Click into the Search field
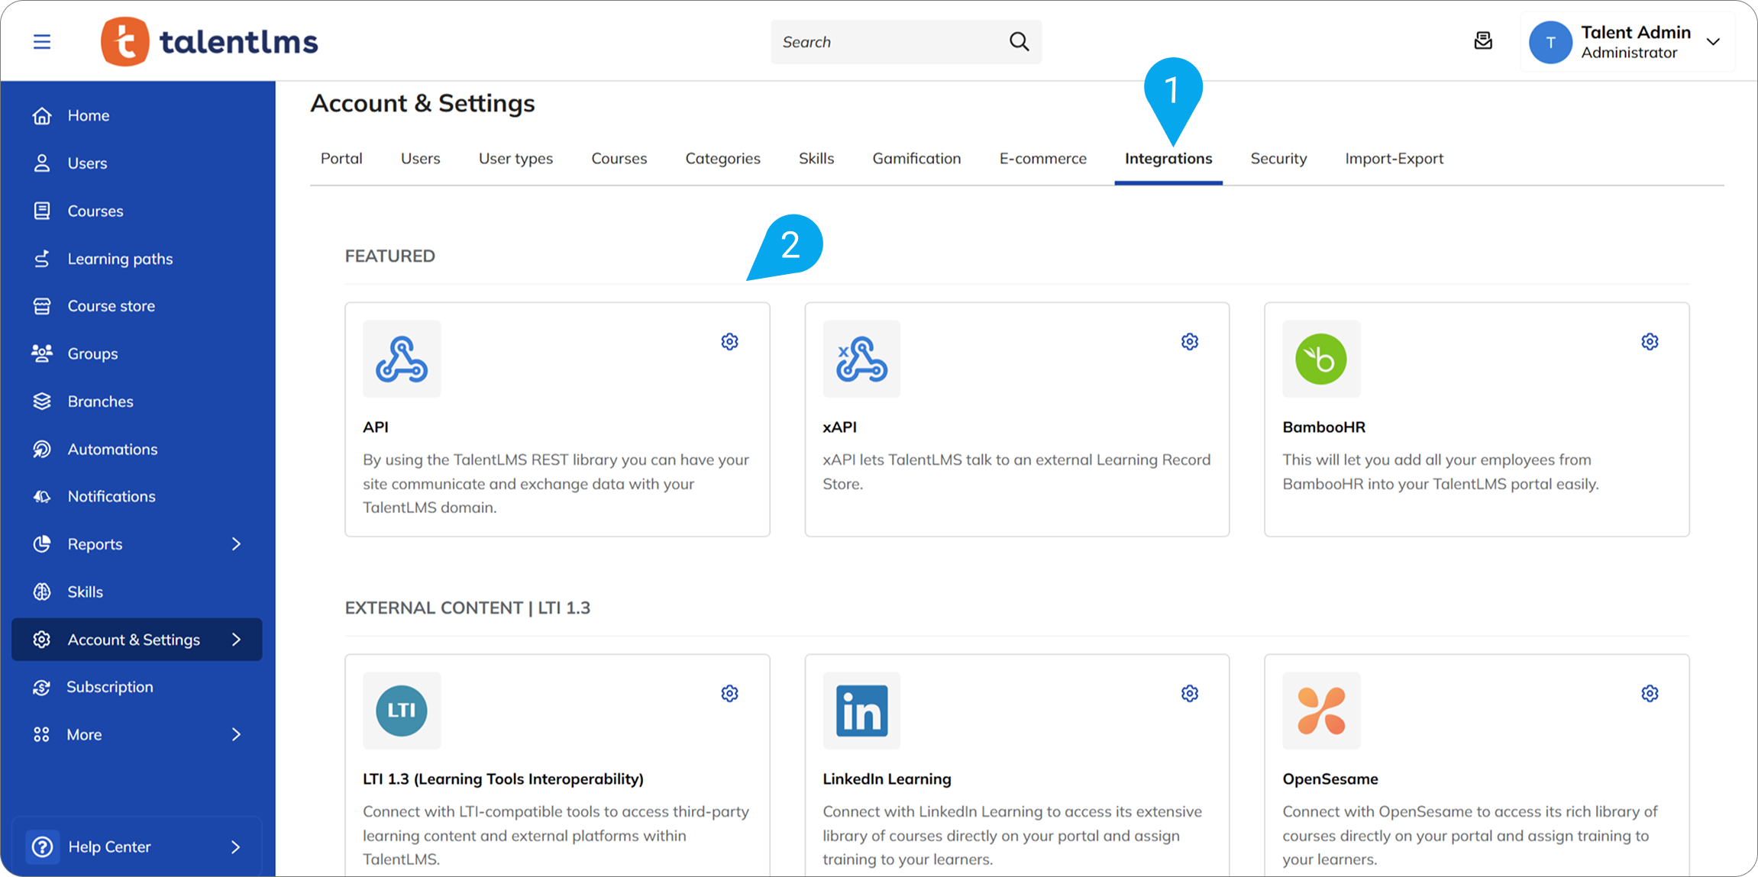Image resolution: width=1758 pixels, height=877 pixels. click(886, 42)
